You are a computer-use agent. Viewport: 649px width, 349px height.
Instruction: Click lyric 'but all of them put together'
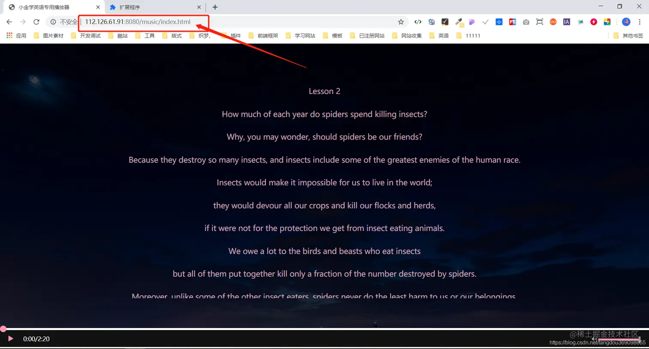point(324,274)
